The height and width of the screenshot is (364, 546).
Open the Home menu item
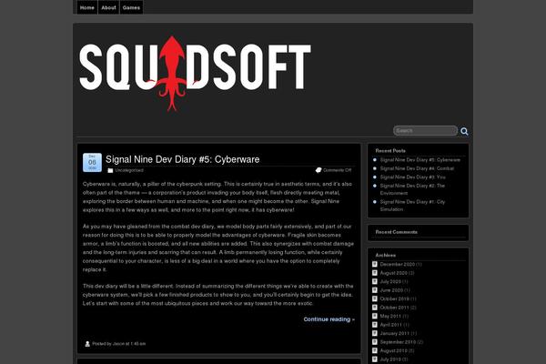click(87, 7)
